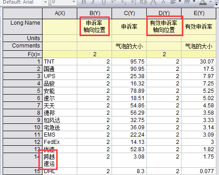Image resolution: width=219 pixels, height=175 pixels.
Task: Select row header 12
Action: coord(22,142)
